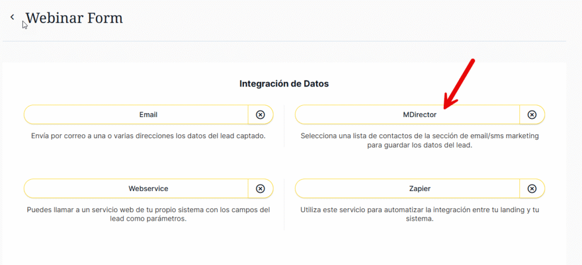The image size is (582, 265).
Task: Click the Integración de Datos heading
Action: 284,84
